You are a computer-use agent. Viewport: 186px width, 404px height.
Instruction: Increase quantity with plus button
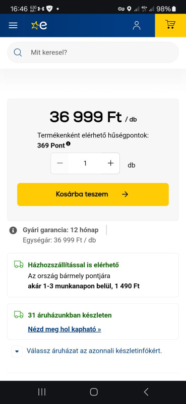[110, 163]
